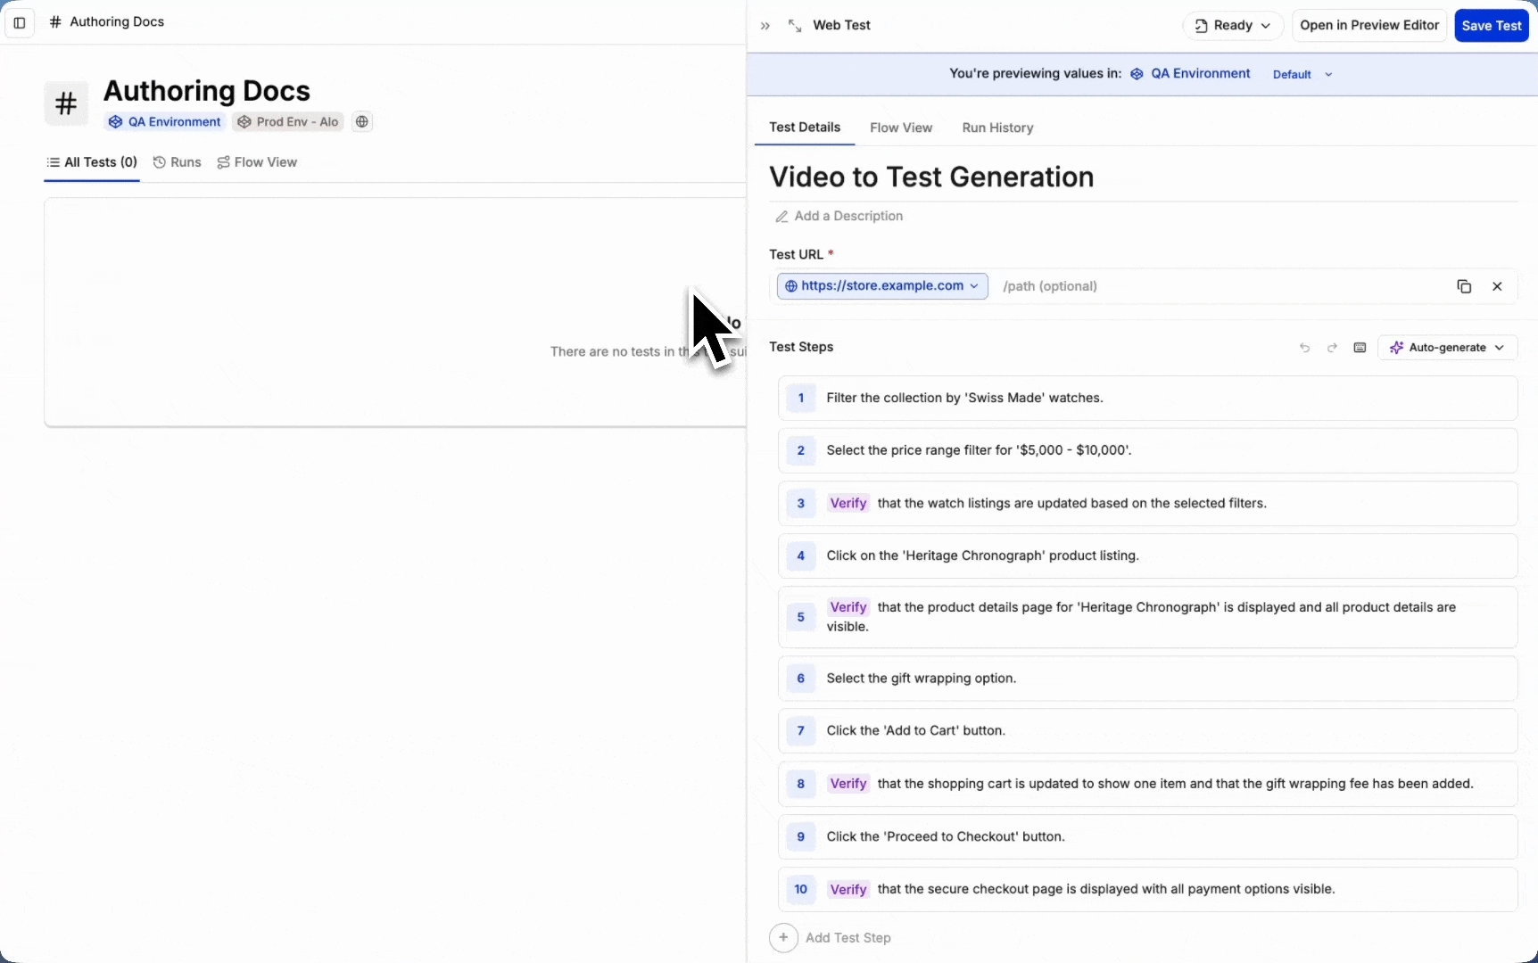
Task: Click the Verify tag in step 8
Action: click(x=848, y=784)
